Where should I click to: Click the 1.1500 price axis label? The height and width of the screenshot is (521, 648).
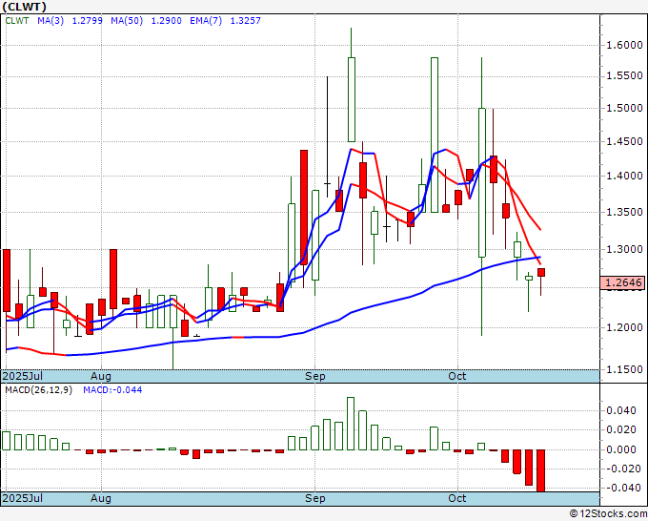[x=624, y=369]
